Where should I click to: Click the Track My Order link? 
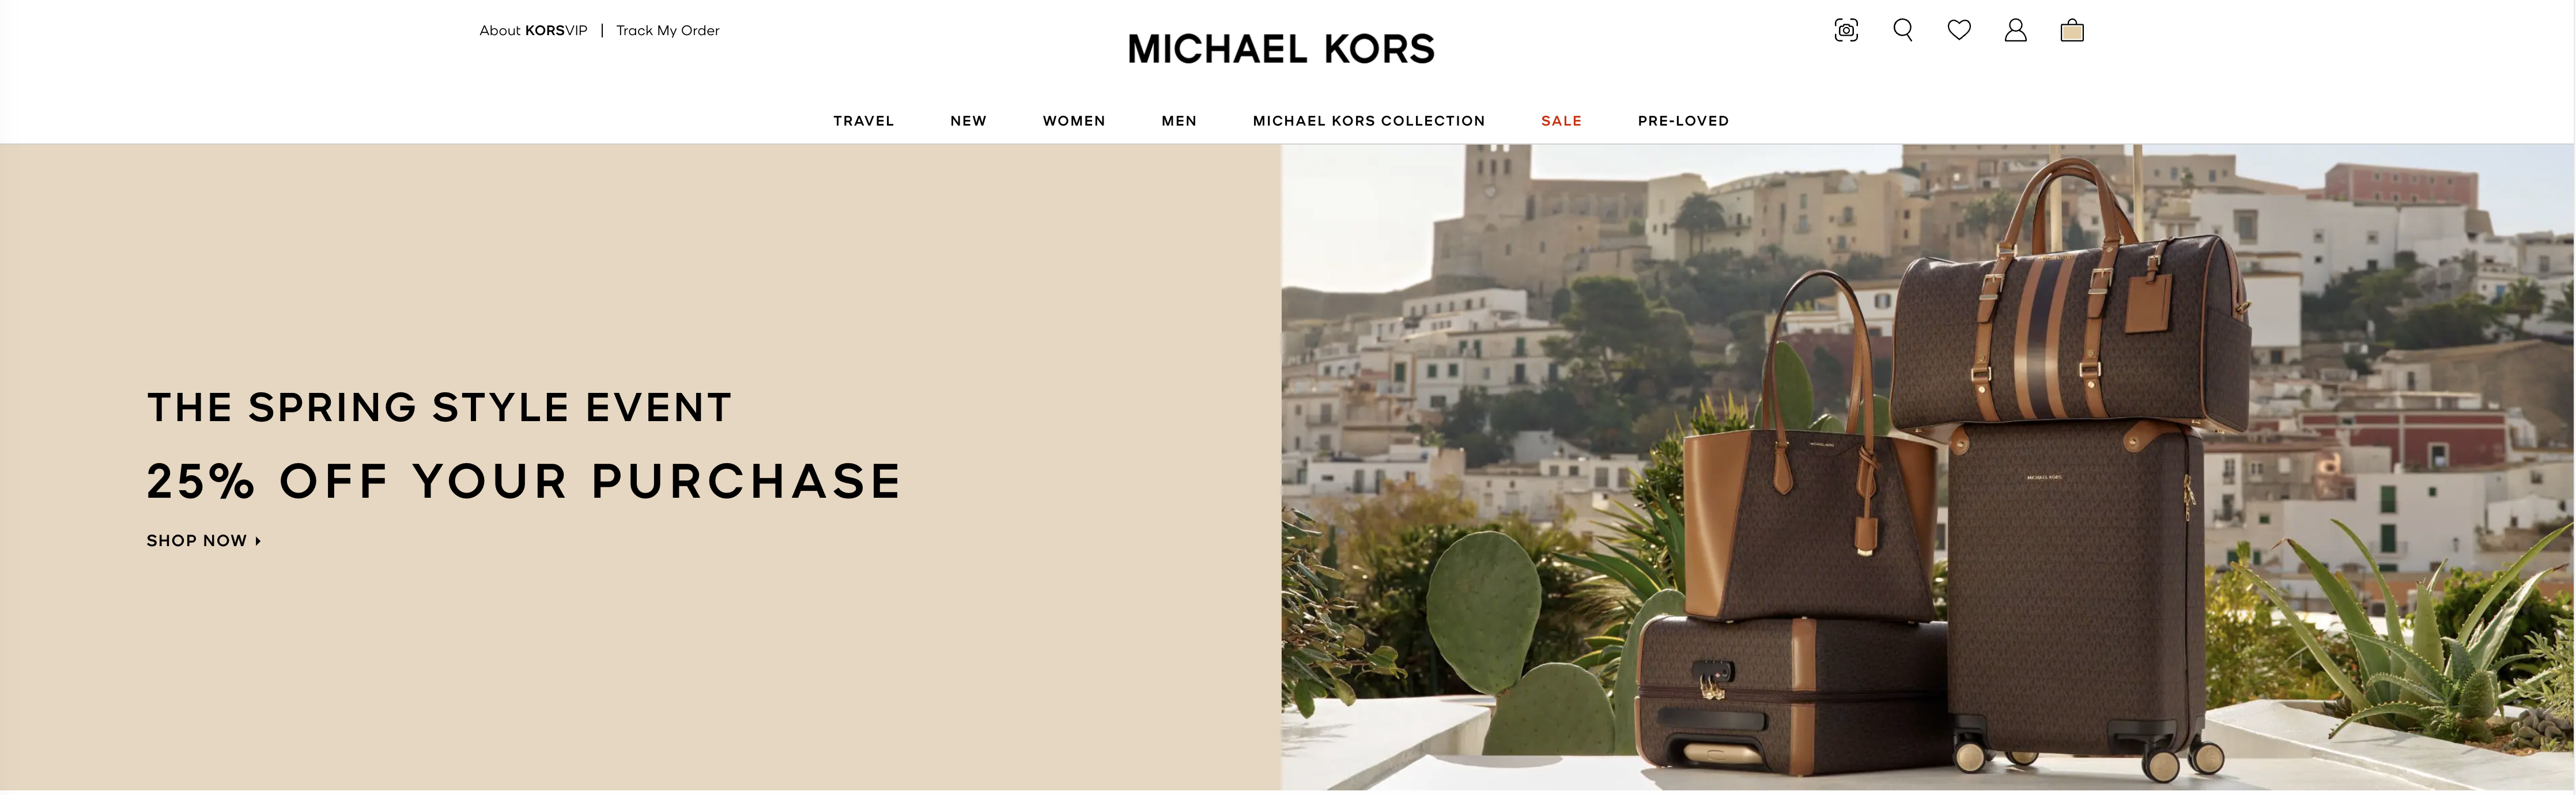[x=668, y=31]
